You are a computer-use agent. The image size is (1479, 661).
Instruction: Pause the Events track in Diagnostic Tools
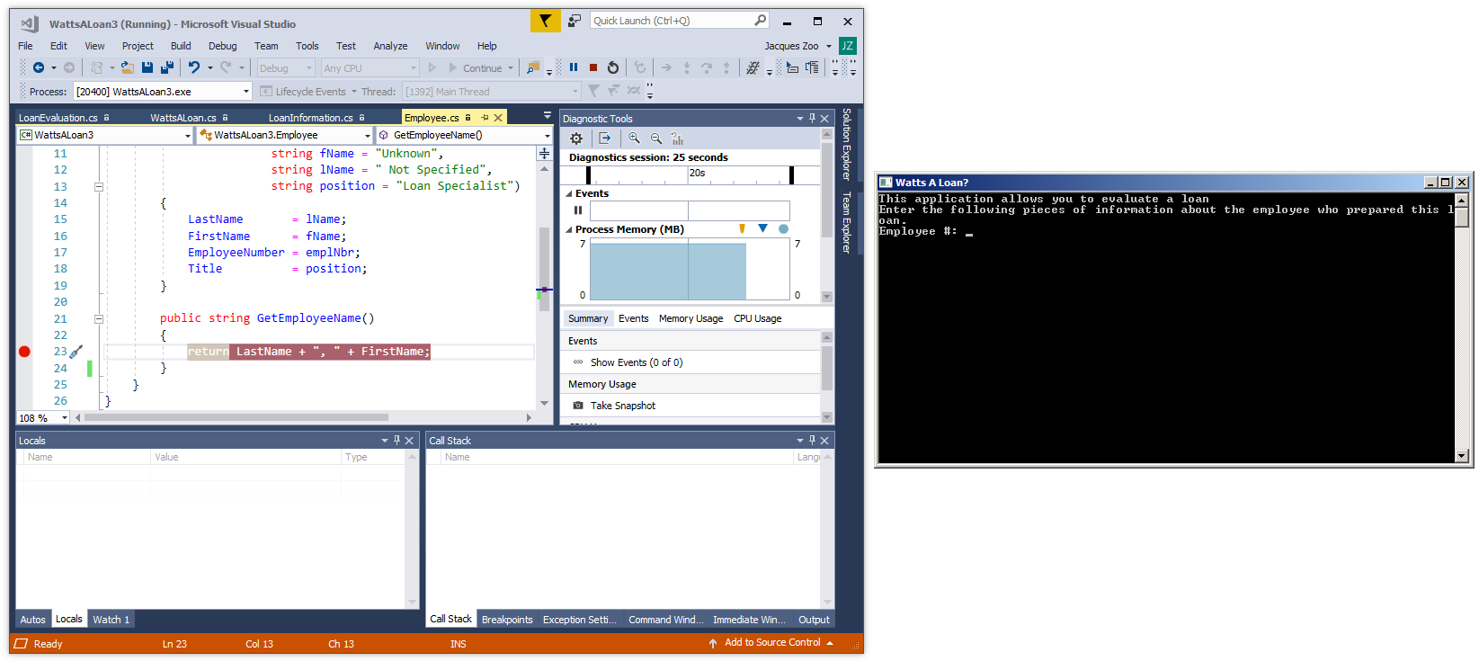click(578, 210)
